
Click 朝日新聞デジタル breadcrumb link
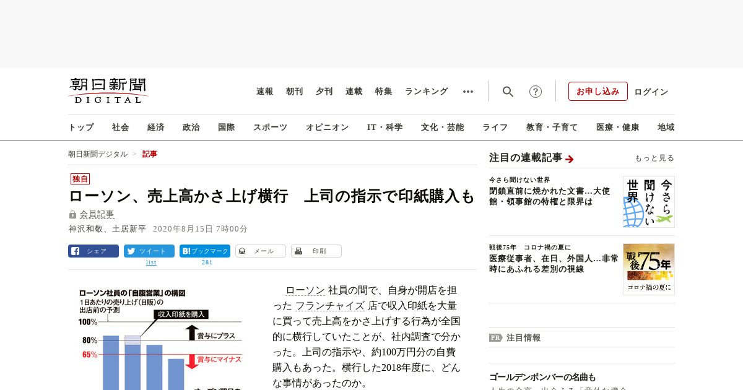coord(98,154)
